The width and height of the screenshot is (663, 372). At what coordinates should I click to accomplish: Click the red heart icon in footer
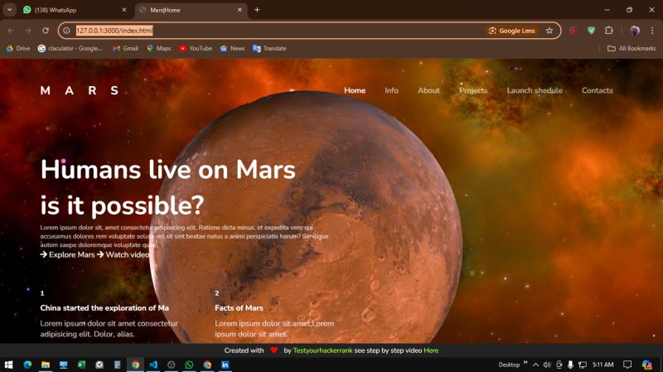click(x=274, y=350)
